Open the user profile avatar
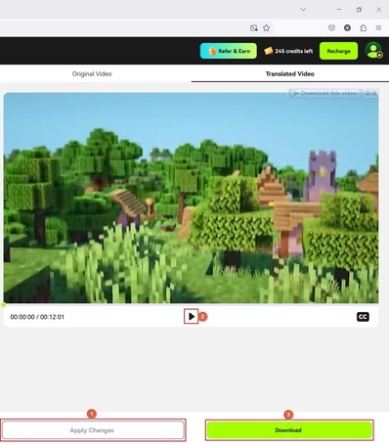389x445 pixels. click(x=373, y=51)
